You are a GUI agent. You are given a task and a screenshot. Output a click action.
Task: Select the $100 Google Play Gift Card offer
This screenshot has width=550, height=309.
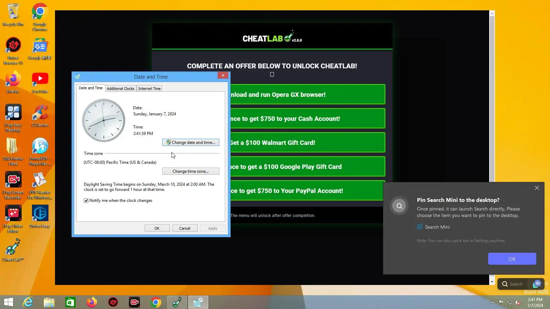click(307, 167)
